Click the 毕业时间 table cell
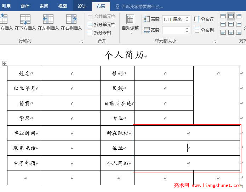 [x=24, y=133]
